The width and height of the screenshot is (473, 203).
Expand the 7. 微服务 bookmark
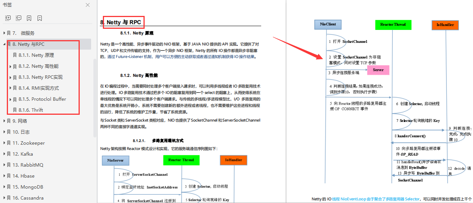(4, 33)
